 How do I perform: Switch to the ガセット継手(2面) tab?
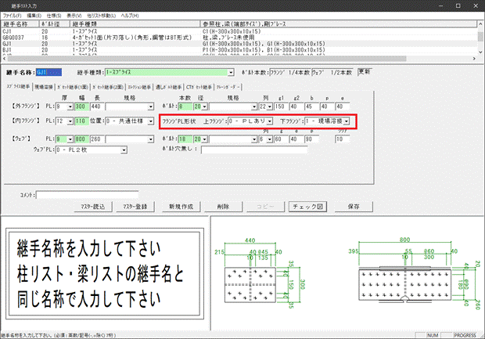tap(108, 88)
